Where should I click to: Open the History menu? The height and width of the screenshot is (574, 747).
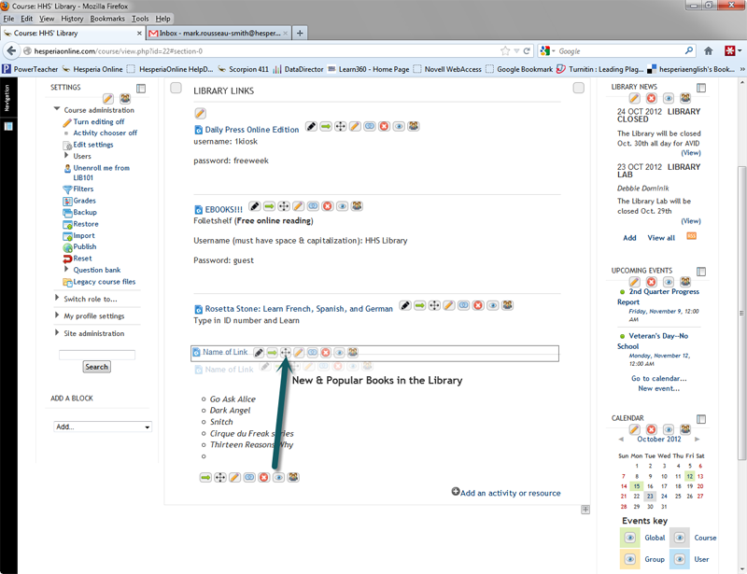72,19
